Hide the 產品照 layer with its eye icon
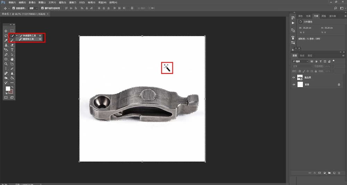 [294, 78]
